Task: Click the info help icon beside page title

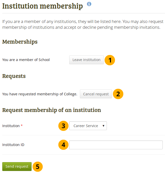Action: (x=89, y=4)
